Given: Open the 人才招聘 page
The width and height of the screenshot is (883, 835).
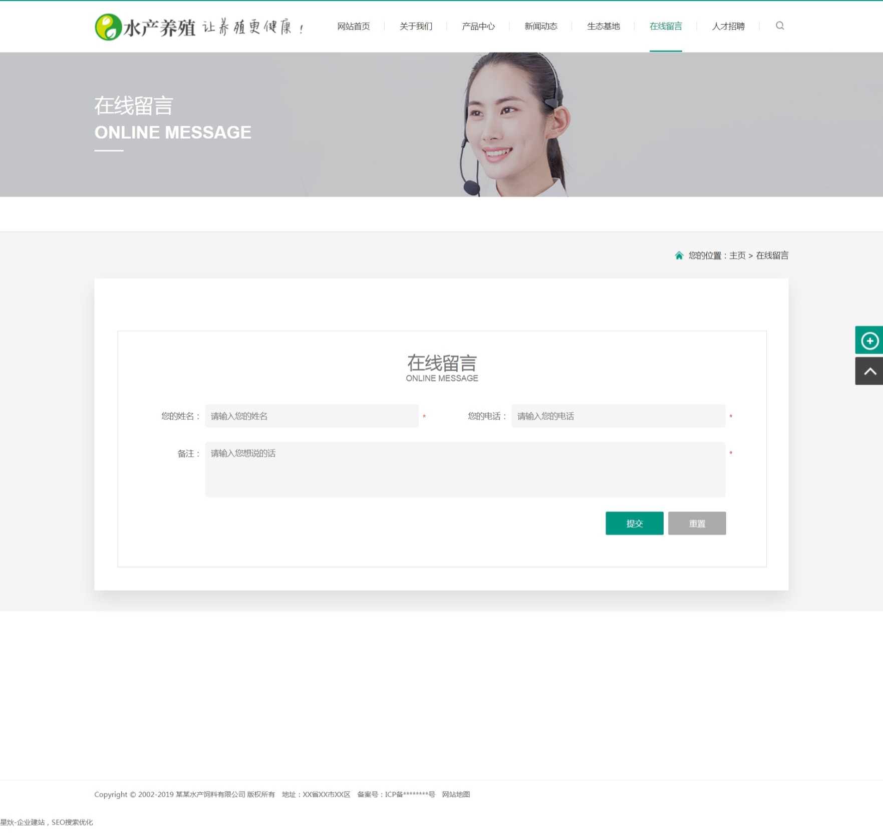Looking at the screenshot, I should click(x=728, y=26).
